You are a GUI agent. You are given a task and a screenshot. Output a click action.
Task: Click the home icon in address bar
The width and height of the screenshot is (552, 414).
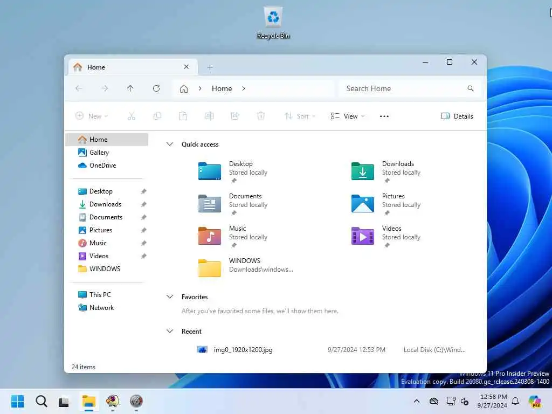coord(184,89)
